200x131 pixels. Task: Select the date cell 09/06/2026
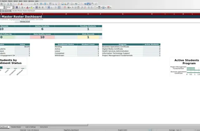[x=22, y=22]
